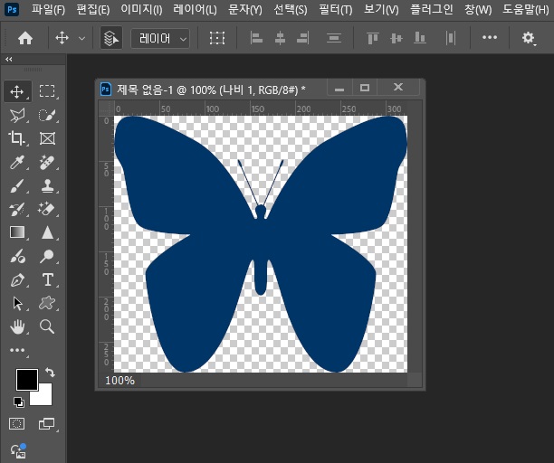Click the document title bar 제목 없음-1
Viewport: 554px width, 463px height.
pyautogui.click(x=211, y=90)
